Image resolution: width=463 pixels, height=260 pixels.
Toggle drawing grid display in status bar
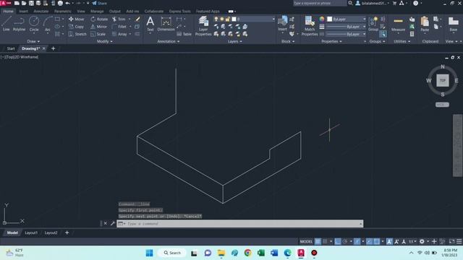click(x=318, y=241)
